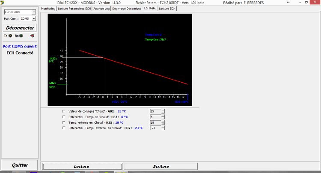The width and height of the screenshot is (321, 173).
Task: Switch to the Monitoring tab
Action: pyautogui.click(x=48, y=9)
